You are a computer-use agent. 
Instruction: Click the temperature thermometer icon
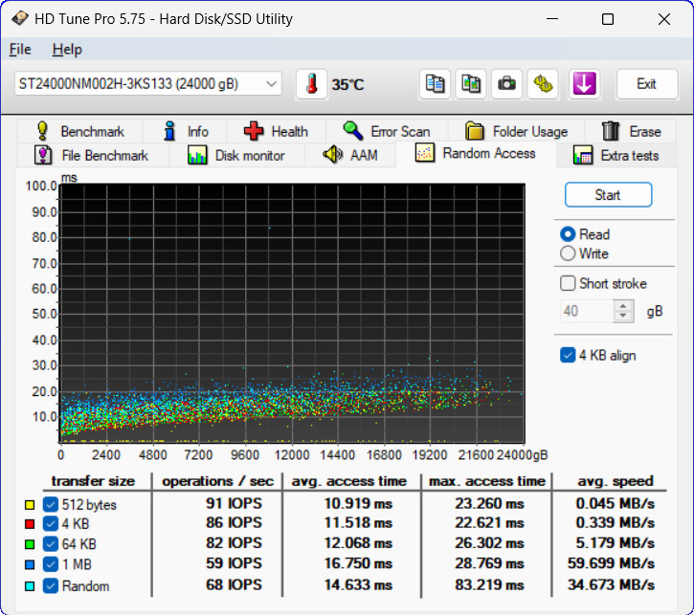click(312, 84)
